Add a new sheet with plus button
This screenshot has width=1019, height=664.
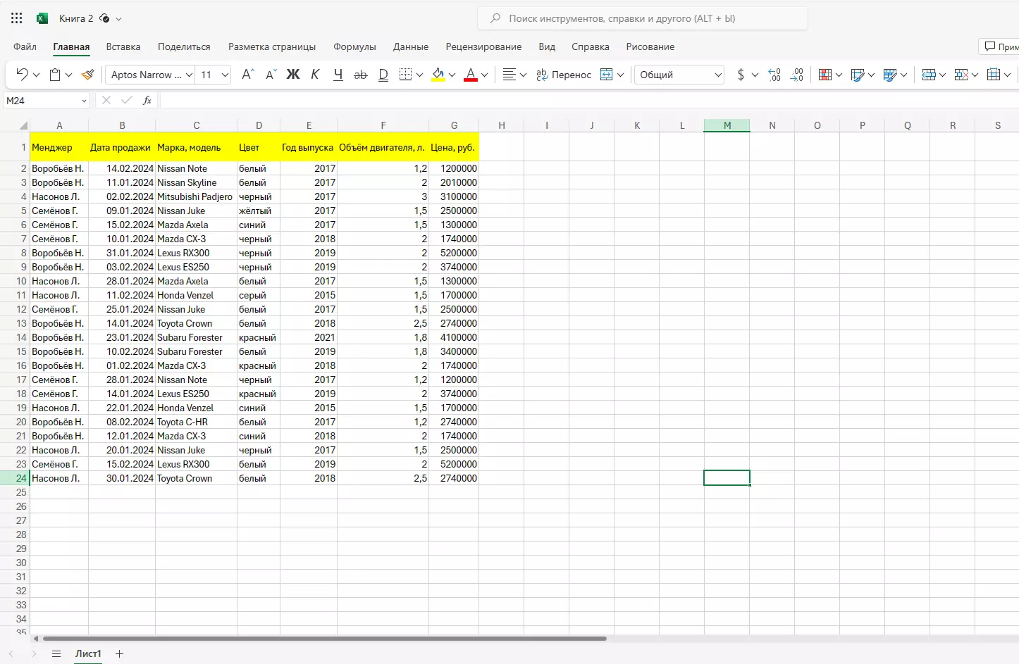click(119, 653)
